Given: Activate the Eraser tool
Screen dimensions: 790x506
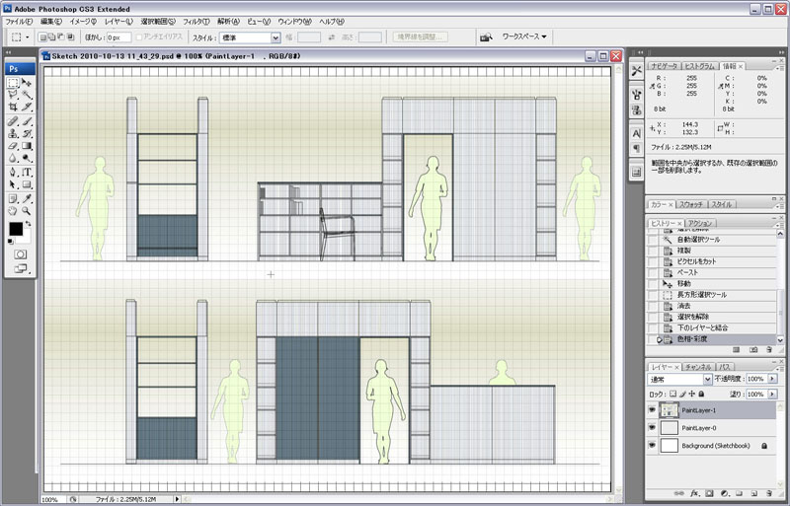Looking at the screenshot, I should tap(14, 145).
